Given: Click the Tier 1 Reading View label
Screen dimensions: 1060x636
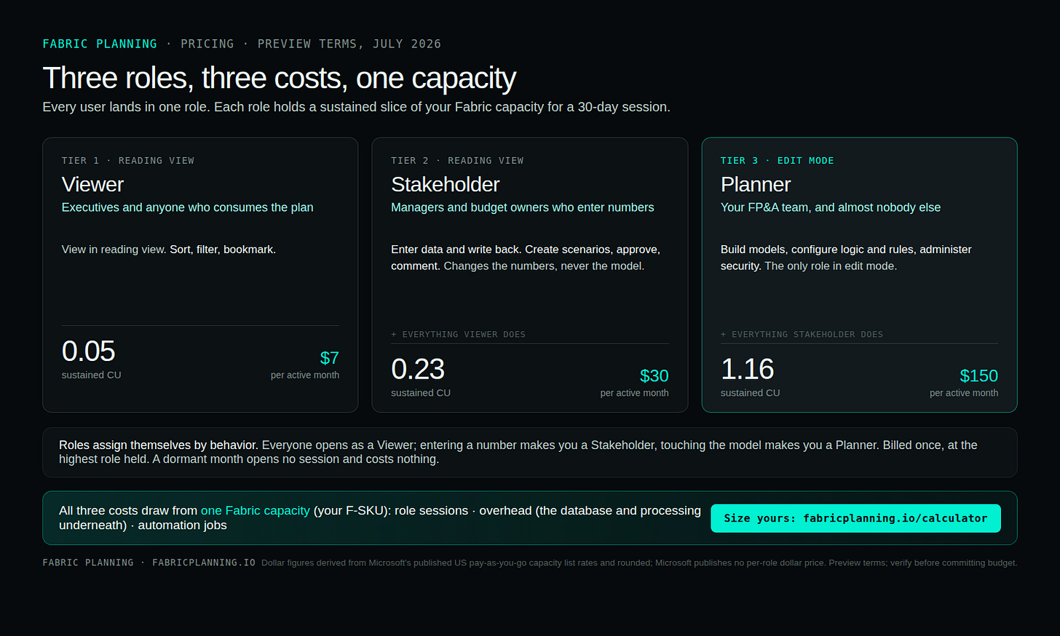Looking at the screenshot, I should pos(128,160).
